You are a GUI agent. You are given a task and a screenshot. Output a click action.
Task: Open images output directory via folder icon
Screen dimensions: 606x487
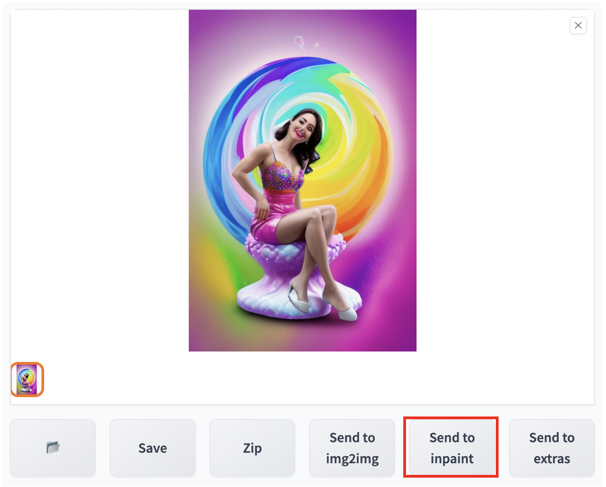pos(53,447)
